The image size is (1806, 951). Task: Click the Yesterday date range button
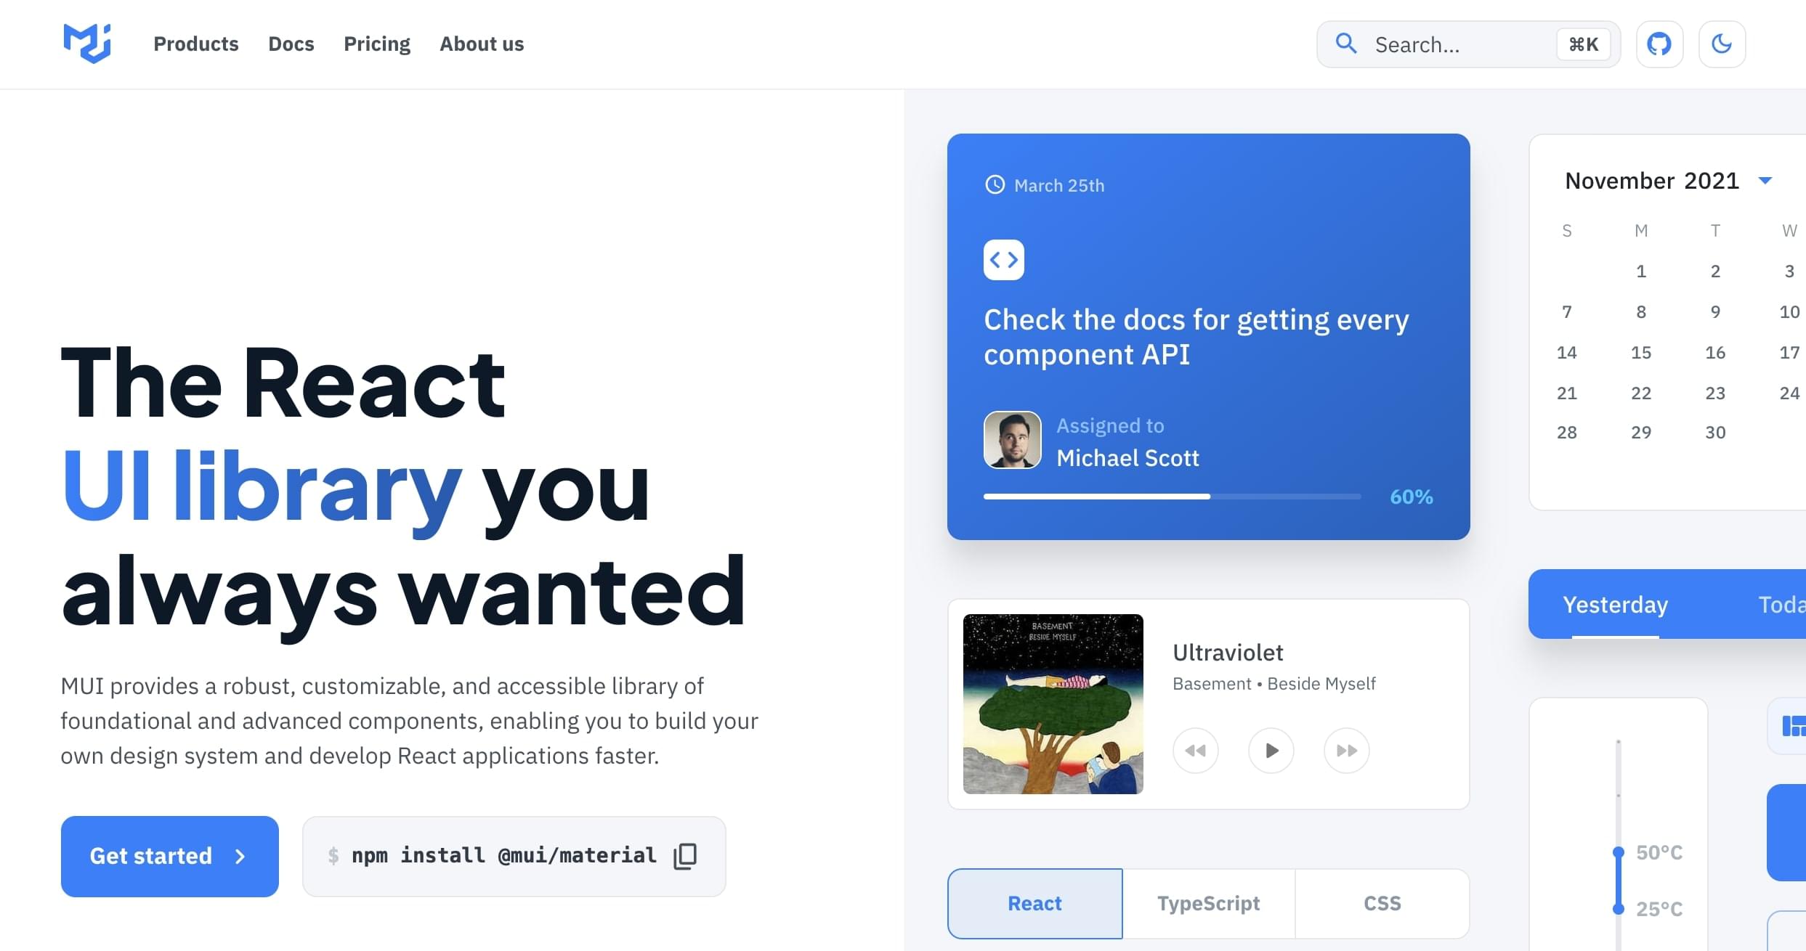(x=1616, y=604)
